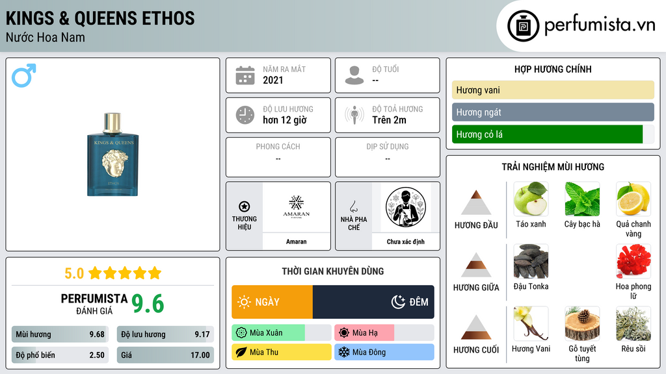Click the Hợp hương chính heading
Viewport: 666px width, 374px height.
coord(553,69)
